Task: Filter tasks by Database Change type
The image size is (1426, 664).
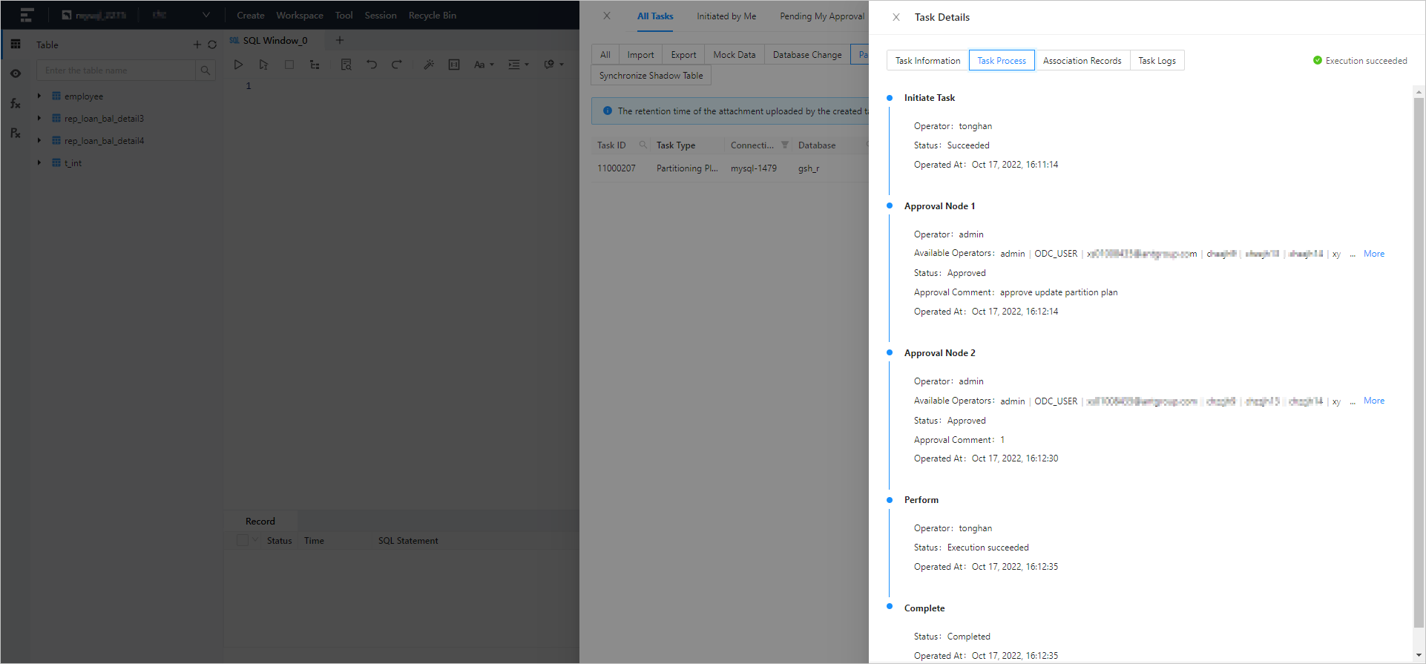Action: 807,55
